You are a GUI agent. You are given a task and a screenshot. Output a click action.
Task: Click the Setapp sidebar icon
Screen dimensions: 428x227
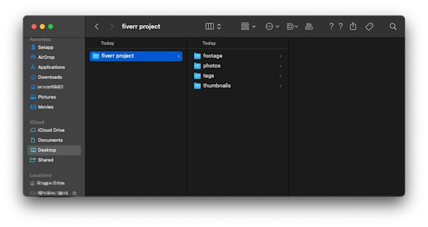coord(33,47)
